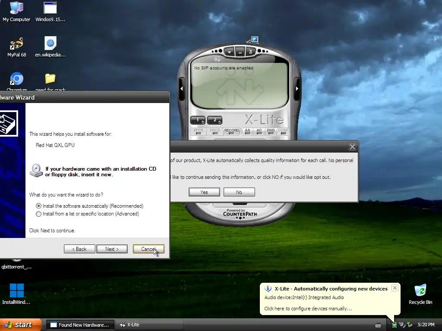Click the CD icon in Hardware Wizard
The image size is (442, 331).
(36, 171)
